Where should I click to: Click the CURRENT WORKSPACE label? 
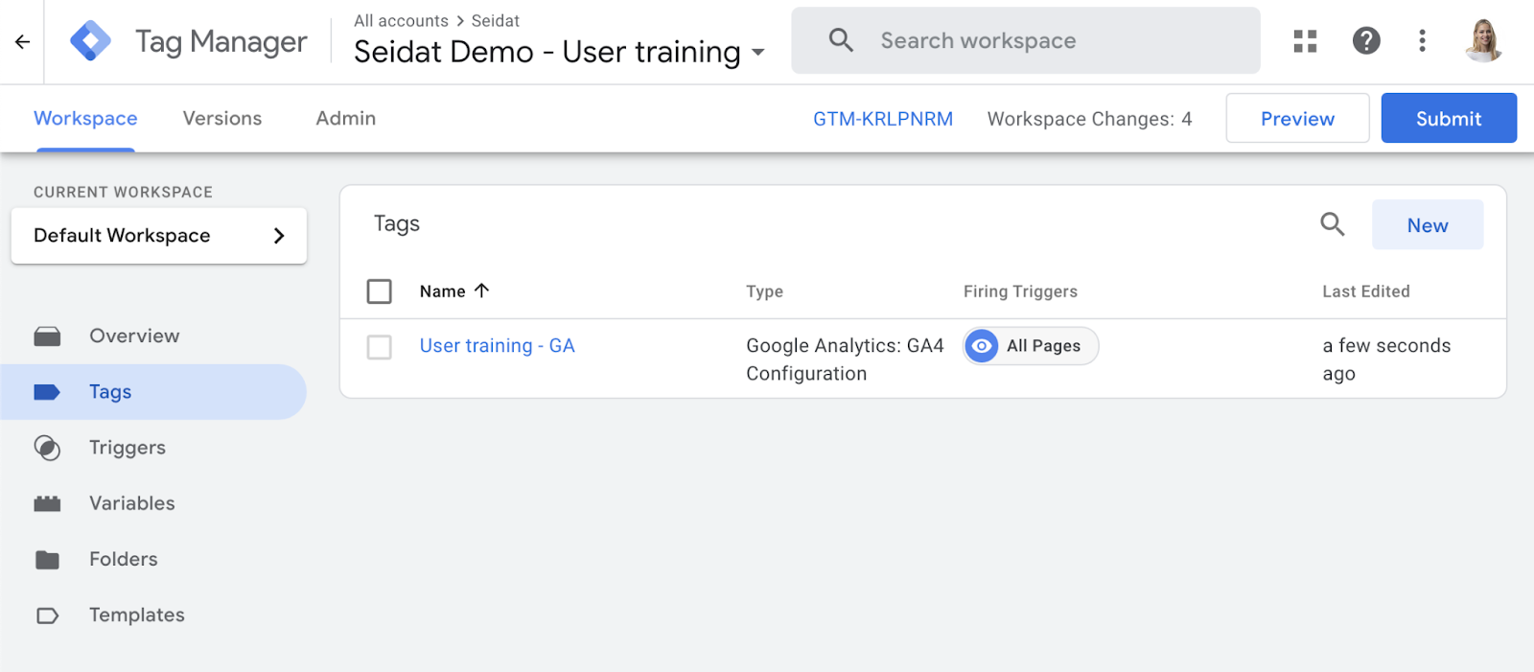point(123,192)
